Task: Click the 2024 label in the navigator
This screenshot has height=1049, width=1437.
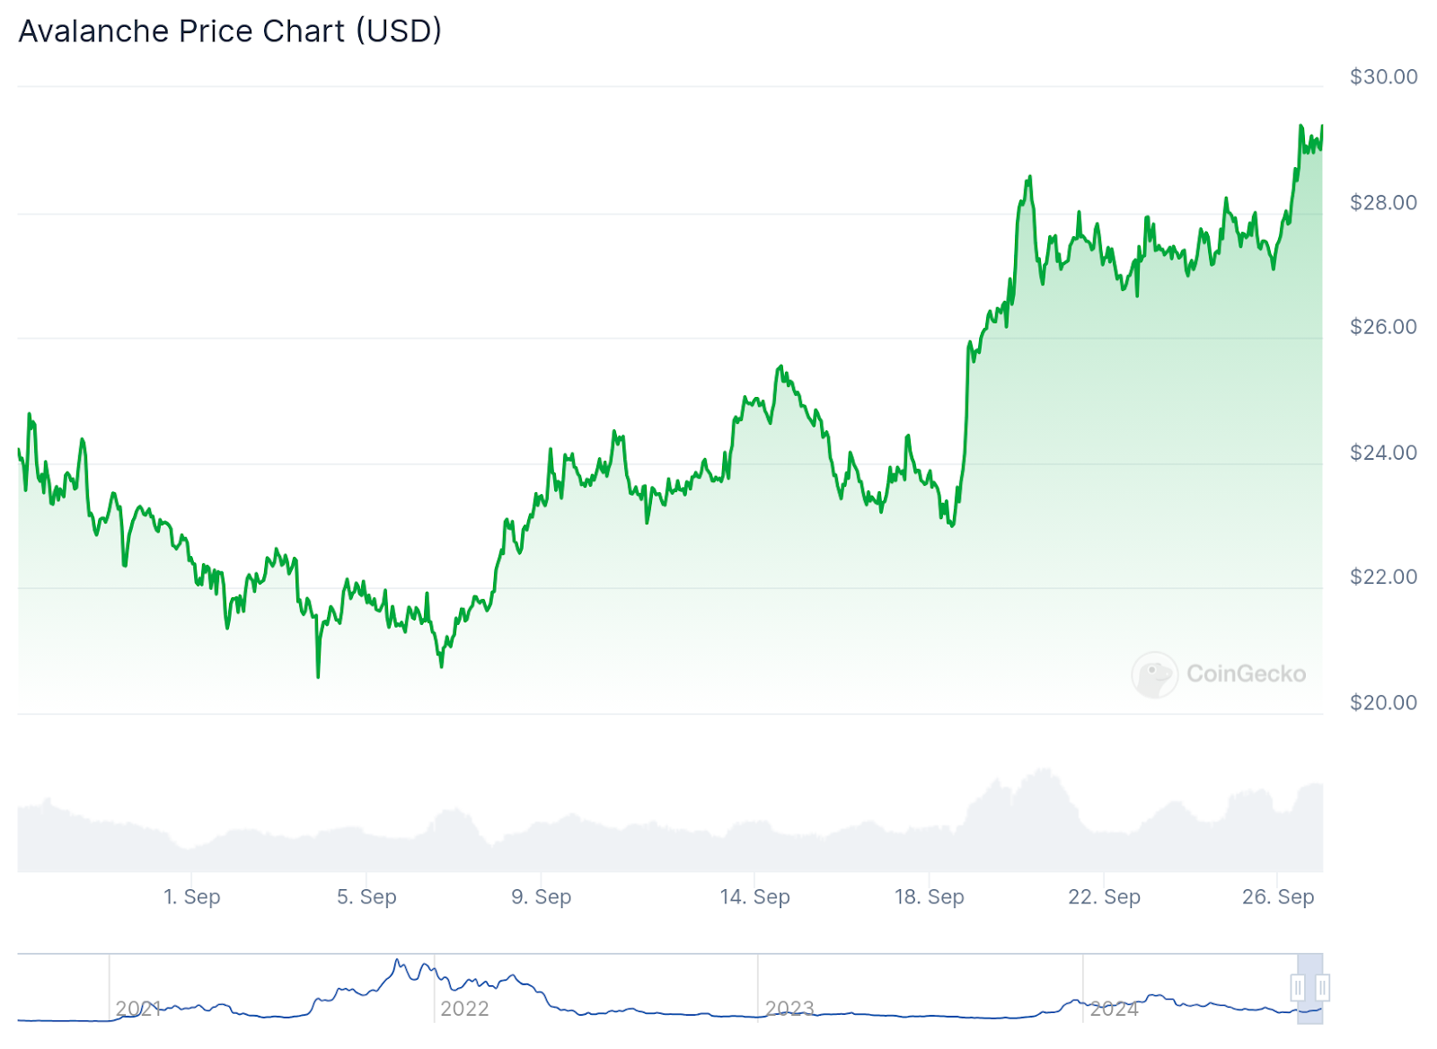Action: click(1115, 1009)
